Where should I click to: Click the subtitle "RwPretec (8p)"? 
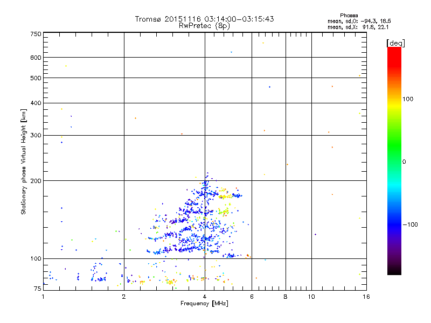pos(204,26)
